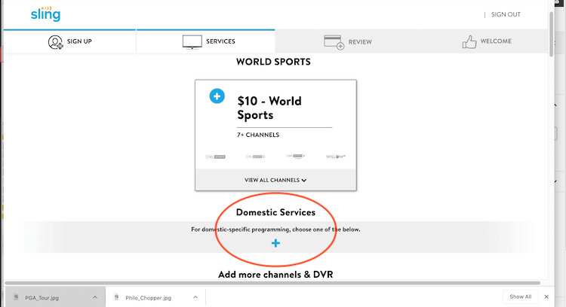Open the Welcome tab
Screen dimensions: 566x307
point(487,41)
